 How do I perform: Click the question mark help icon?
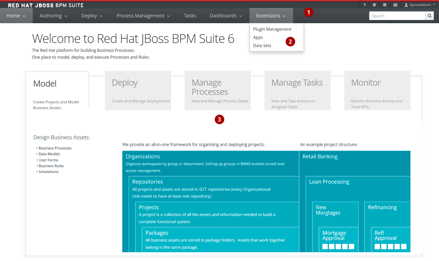coord(364,5)
